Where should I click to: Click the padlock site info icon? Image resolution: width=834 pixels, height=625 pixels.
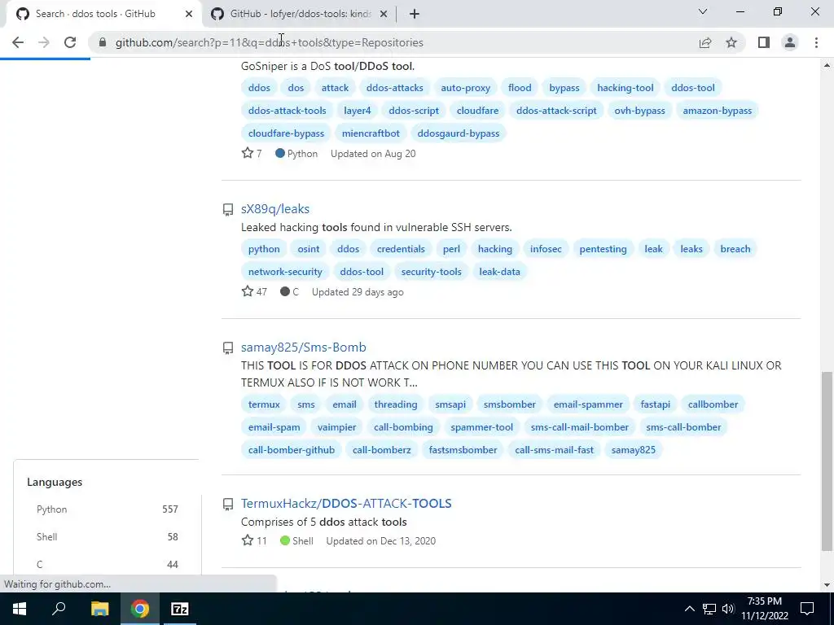pyautogui.click(x=103, y=42)
